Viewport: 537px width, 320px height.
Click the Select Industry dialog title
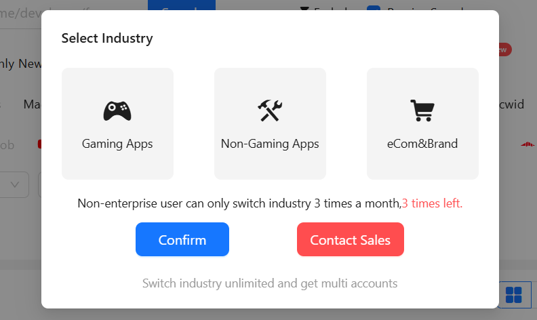tap(107, 38)
